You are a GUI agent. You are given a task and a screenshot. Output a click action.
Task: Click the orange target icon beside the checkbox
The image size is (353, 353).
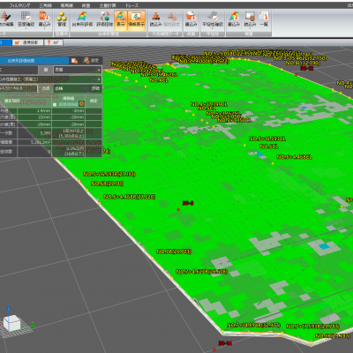pyautogui.click(x=81, y=104)
